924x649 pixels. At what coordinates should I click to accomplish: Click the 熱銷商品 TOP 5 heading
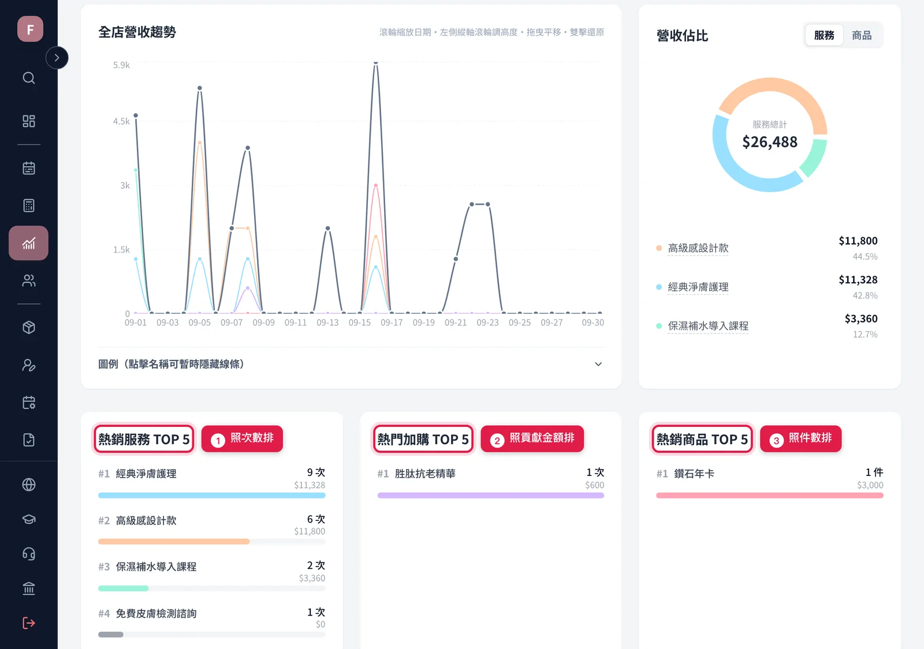702,439
